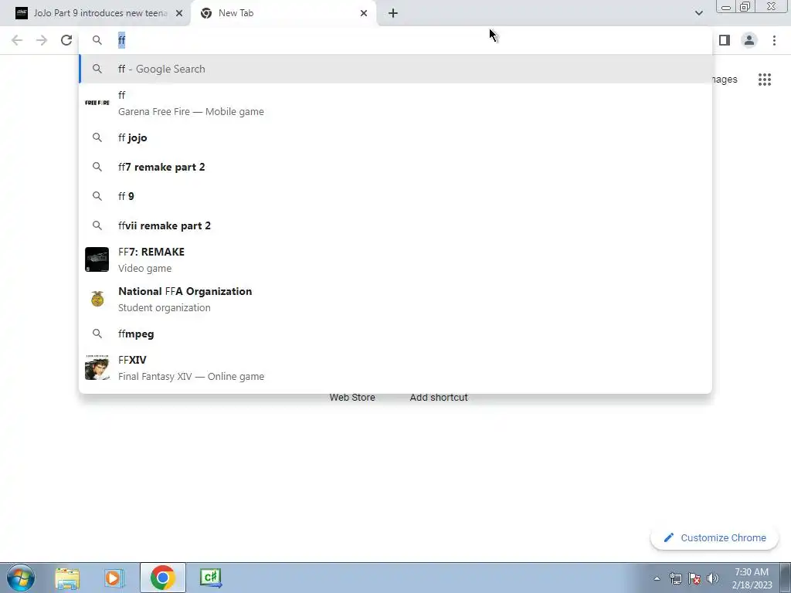Click the FFXIV artwork thumbnail
This screenshot has height=593, width=791.
pos(97,368)
